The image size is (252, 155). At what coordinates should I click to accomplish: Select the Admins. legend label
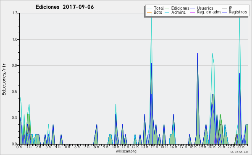click(179, 12)
